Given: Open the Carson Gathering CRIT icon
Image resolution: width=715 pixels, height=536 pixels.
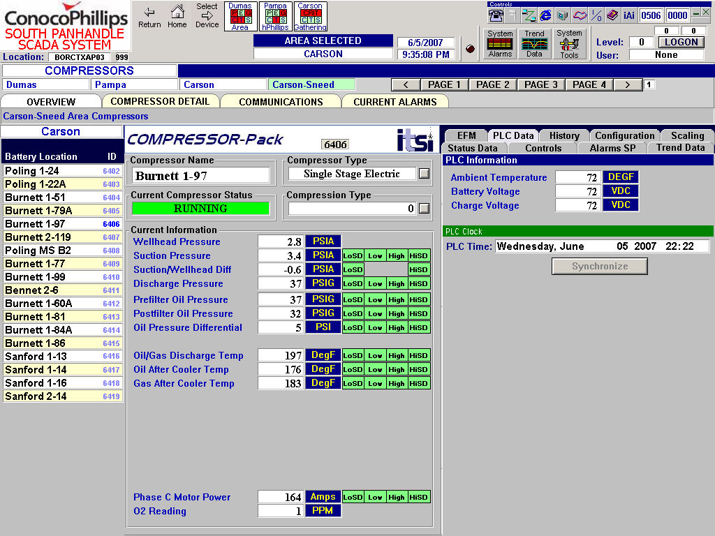Looking at the screenshot, I should click(310, 15).
